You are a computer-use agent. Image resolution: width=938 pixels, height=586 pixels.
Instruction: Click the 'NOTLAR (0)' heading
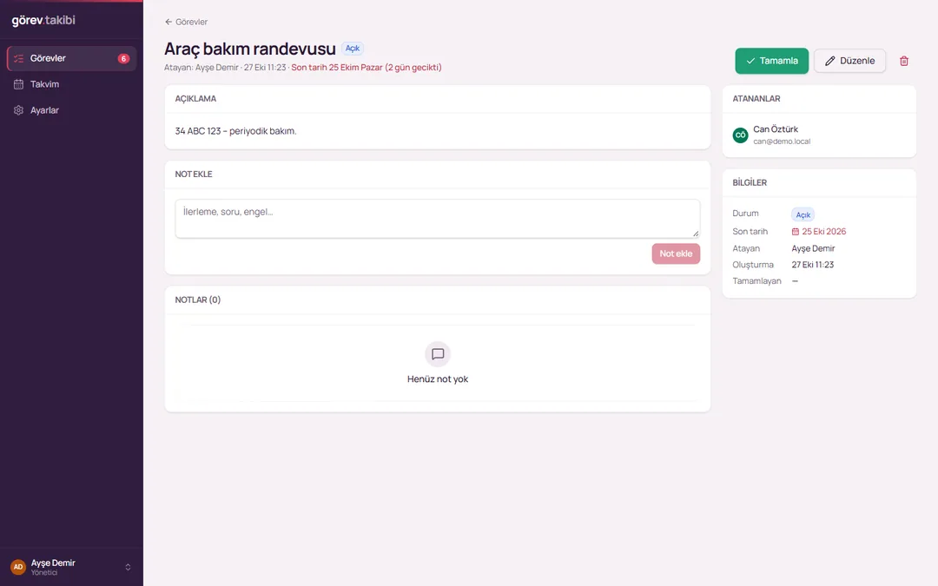click(198, 300)
